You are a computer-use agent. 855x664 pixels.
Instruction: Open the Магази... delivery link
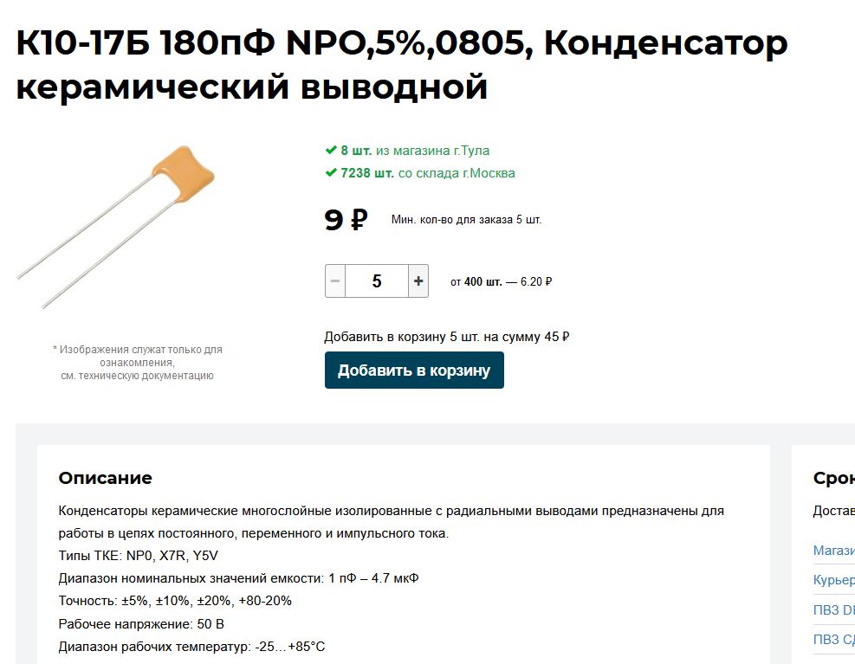coord(833,551)
